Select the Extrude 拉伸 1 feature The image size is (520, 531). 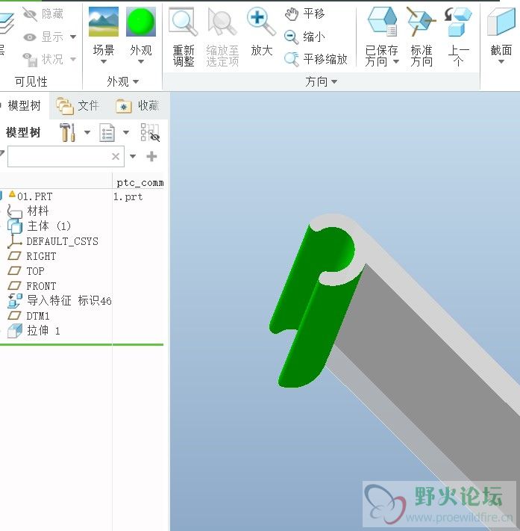click(x=43, y=331)
